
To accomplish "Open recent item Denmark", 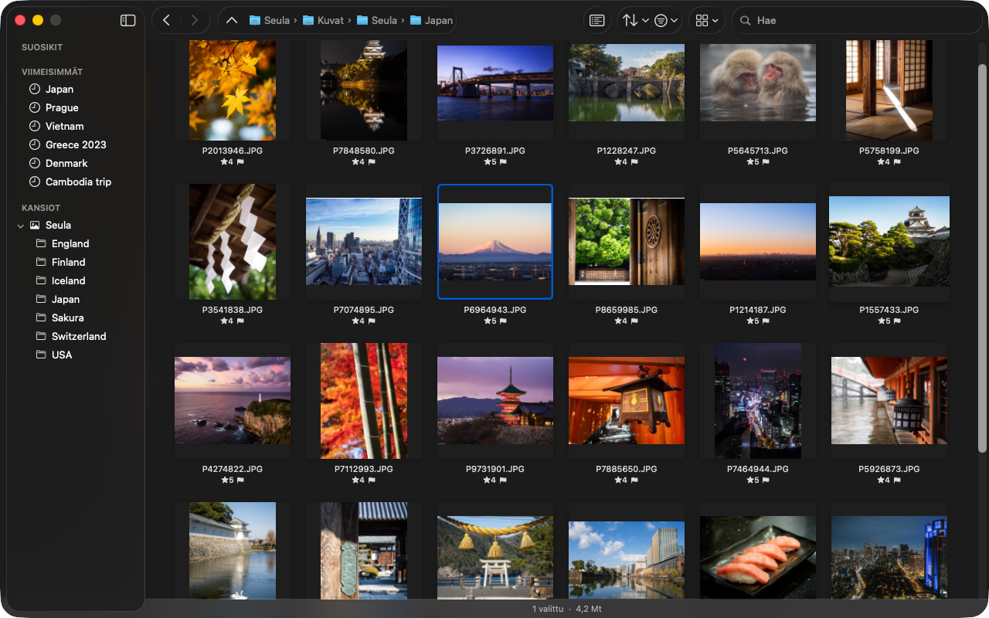I will pos(66,163).
